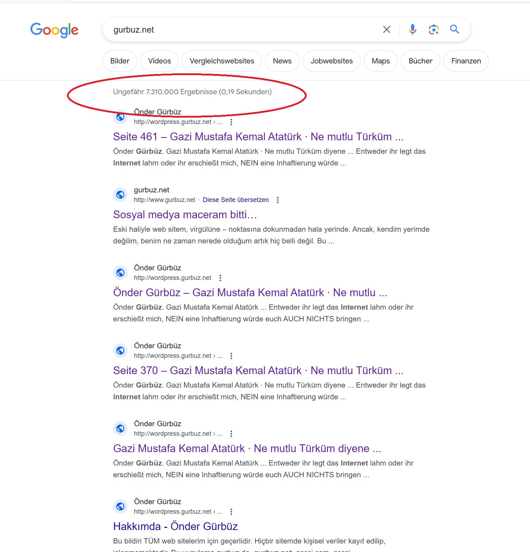
Task: Open Google Lens image search icon
Action: point(434,29)
